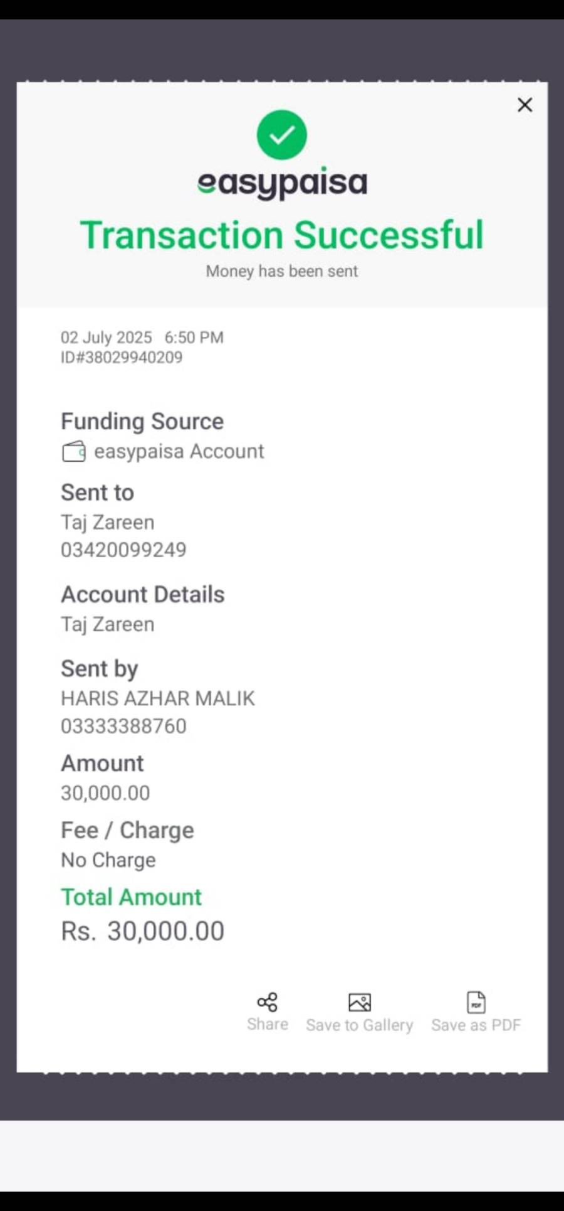Click the No Charge fee text
564x1211 pixels.
[x=108, y=860]
